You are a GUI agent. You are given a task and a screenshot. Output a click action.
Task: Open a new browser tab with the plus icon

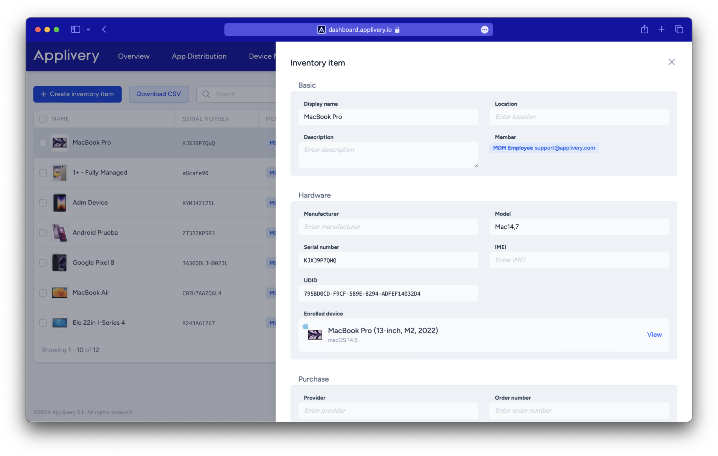[662, 29]
